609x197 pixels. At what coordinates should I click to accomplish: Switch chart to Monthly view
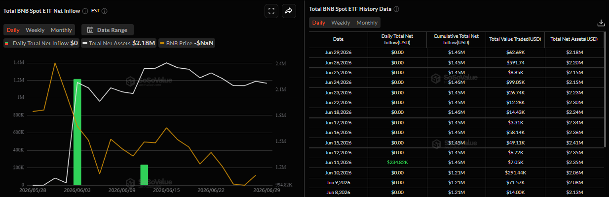pos(61,30)
